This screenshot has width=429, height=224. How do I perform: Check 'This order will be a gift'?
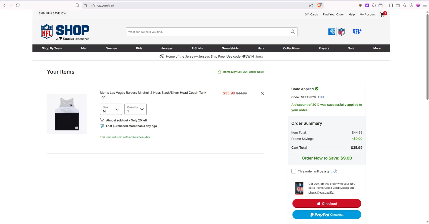tap(294, 171)
